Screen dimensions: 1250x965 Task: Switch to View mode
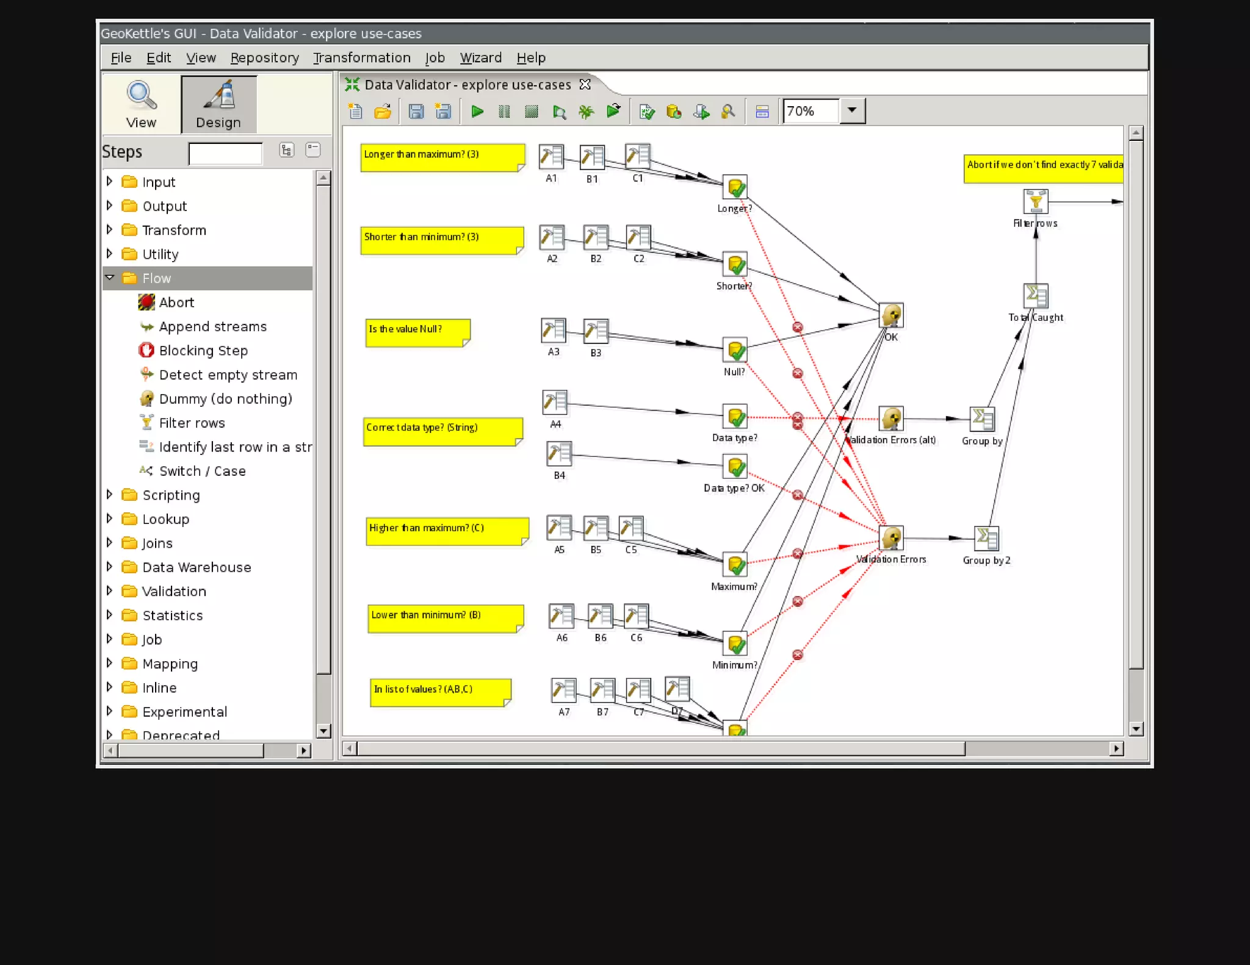tap(141, 105)
